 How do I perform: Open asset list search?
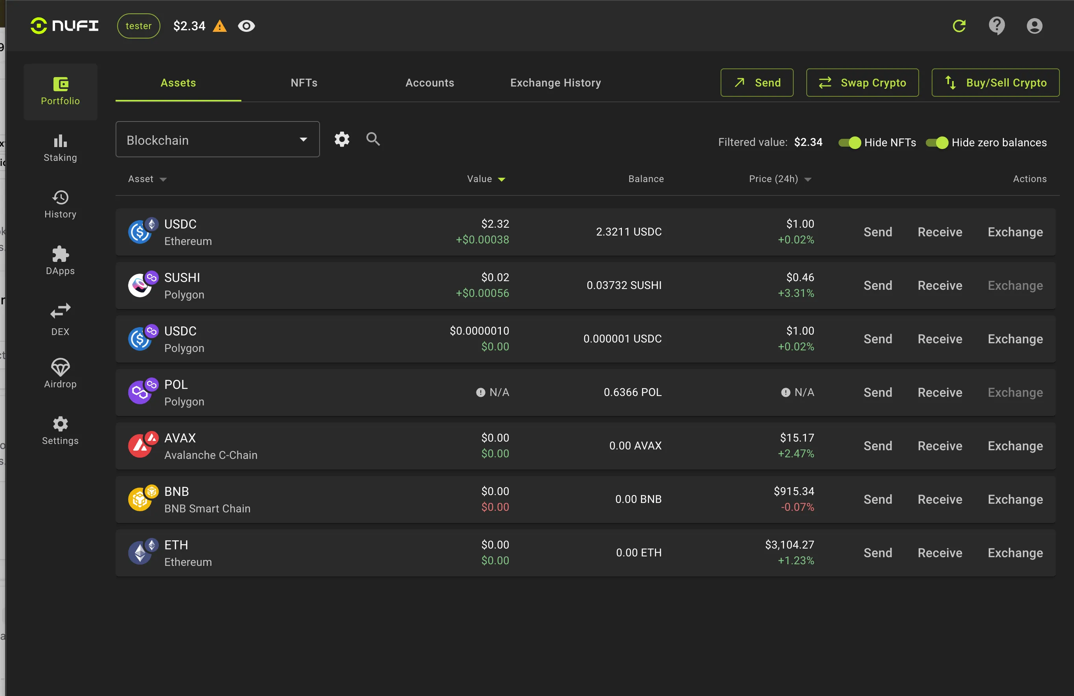click(373, 139)
